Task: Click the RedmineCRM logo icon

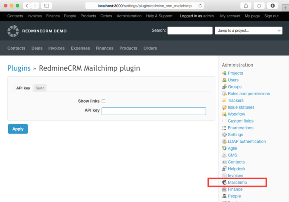Action: (13, 31)
